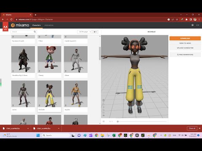Open the per page dropdown
This screenshot has height=151, width=202.
click(x=84, y=32)
